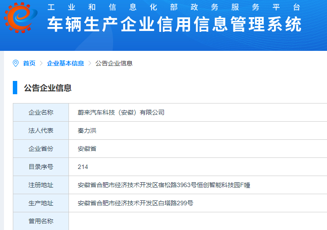Screen dimensions: 327x230
Task: Click the chevron arrow after 企业基本信息
Action: coord(90,63)
